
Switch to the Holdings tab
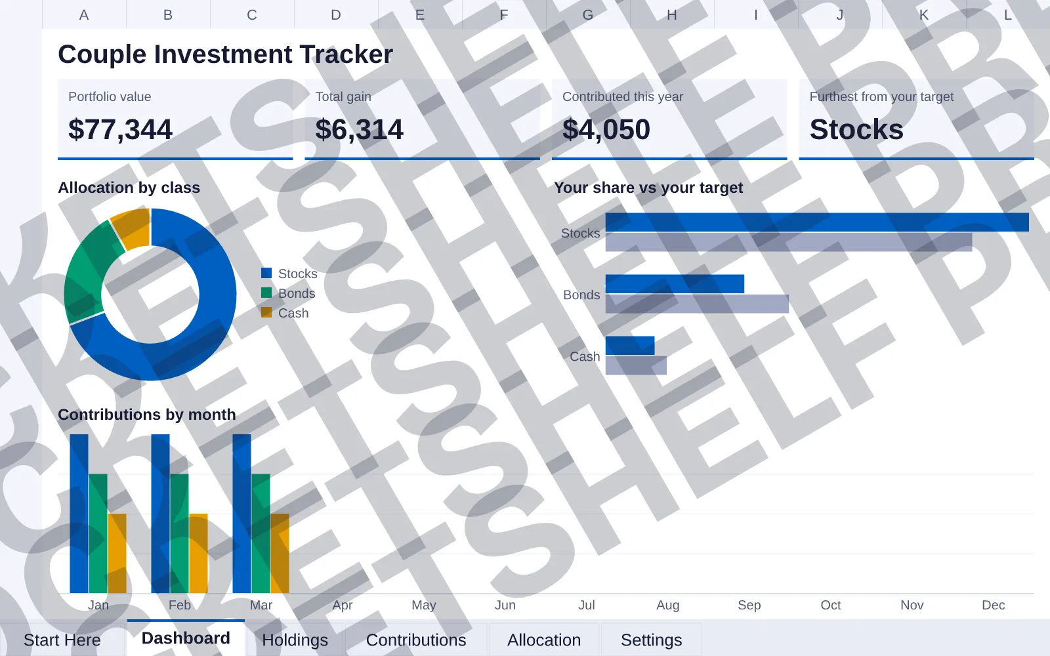click(x=295, y=640)
